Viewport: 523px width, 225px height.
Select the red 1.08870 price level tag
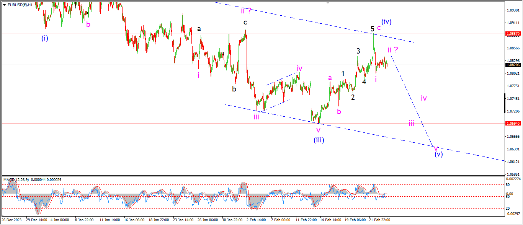pos(513,34)
